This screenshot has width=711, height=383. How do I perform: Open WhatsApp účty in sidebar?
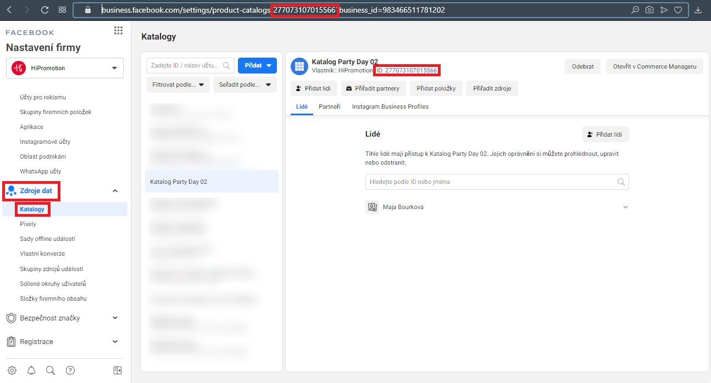(41, 171)
